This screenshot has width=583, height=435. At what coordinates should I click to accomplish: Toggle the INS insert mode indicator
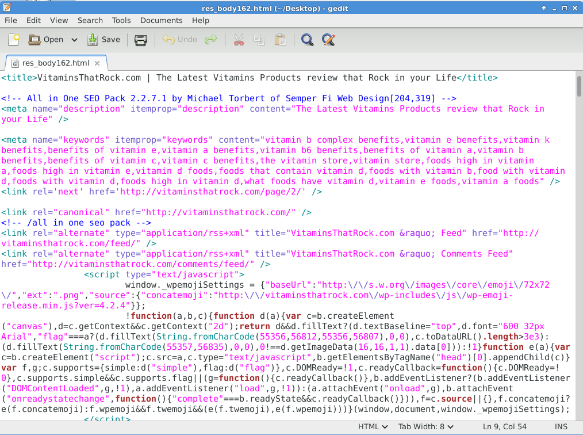tap(561, 427)
